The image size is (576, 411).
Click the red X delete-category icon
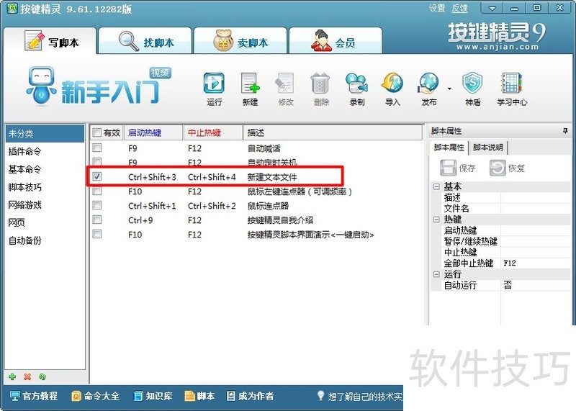pyautogui.click(x=27, y=376)
